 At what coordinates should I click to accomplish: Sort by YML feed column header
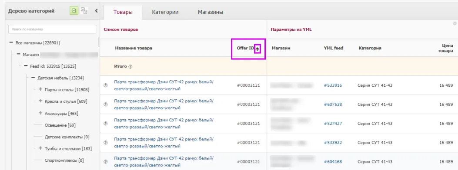[x=334, y=48]
